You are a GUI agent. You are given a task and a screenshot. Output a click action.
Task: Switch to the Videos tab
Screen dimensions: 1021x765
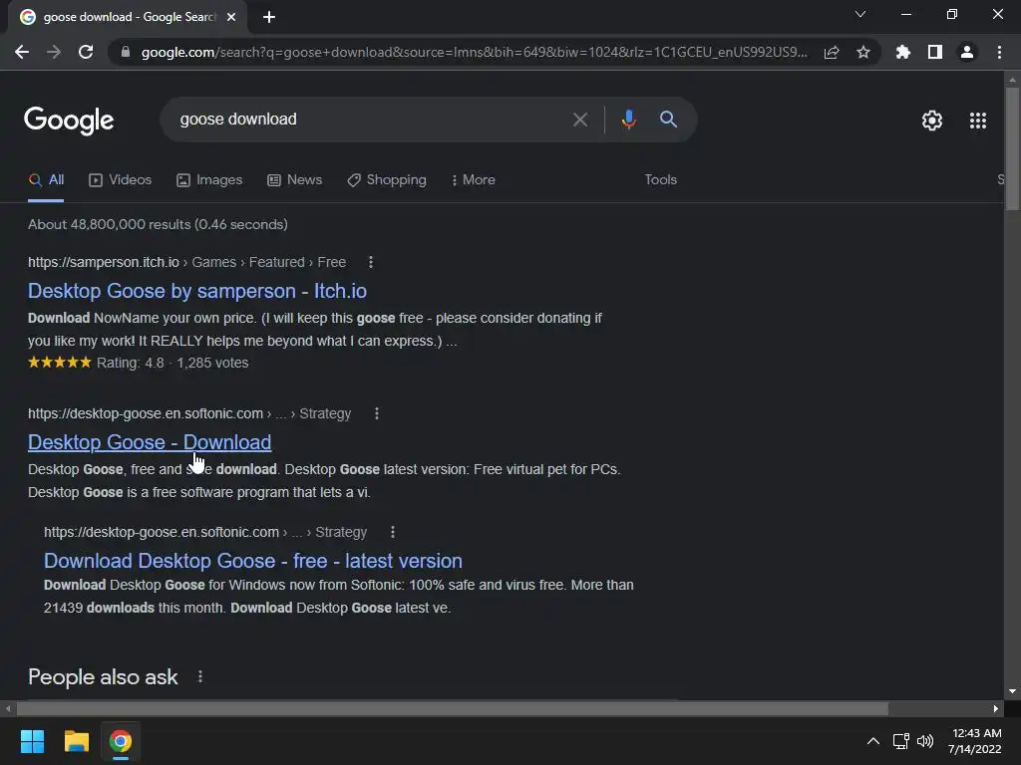[x=120, y=180]
